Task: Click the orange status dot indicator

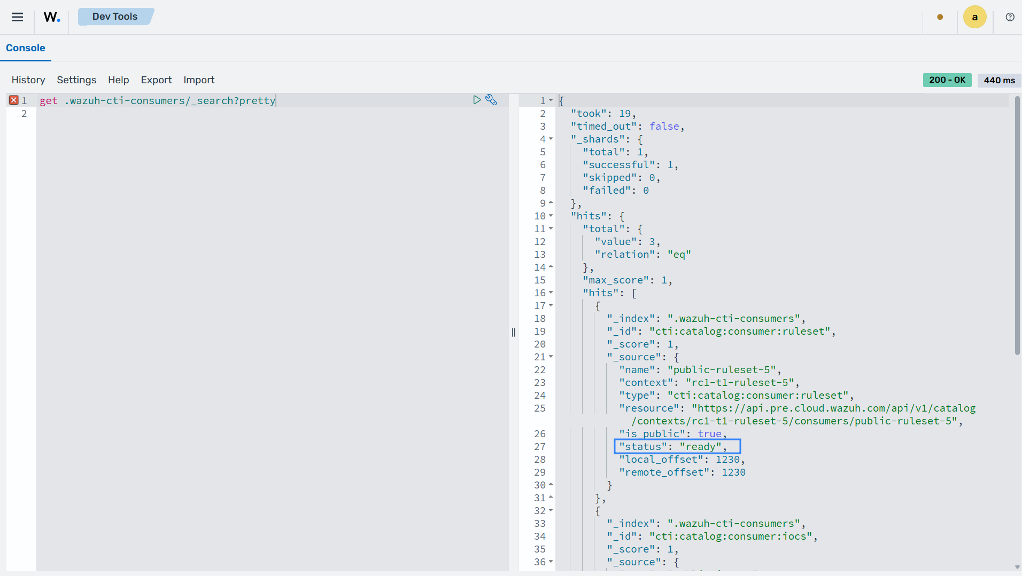Action: point(940,17)
